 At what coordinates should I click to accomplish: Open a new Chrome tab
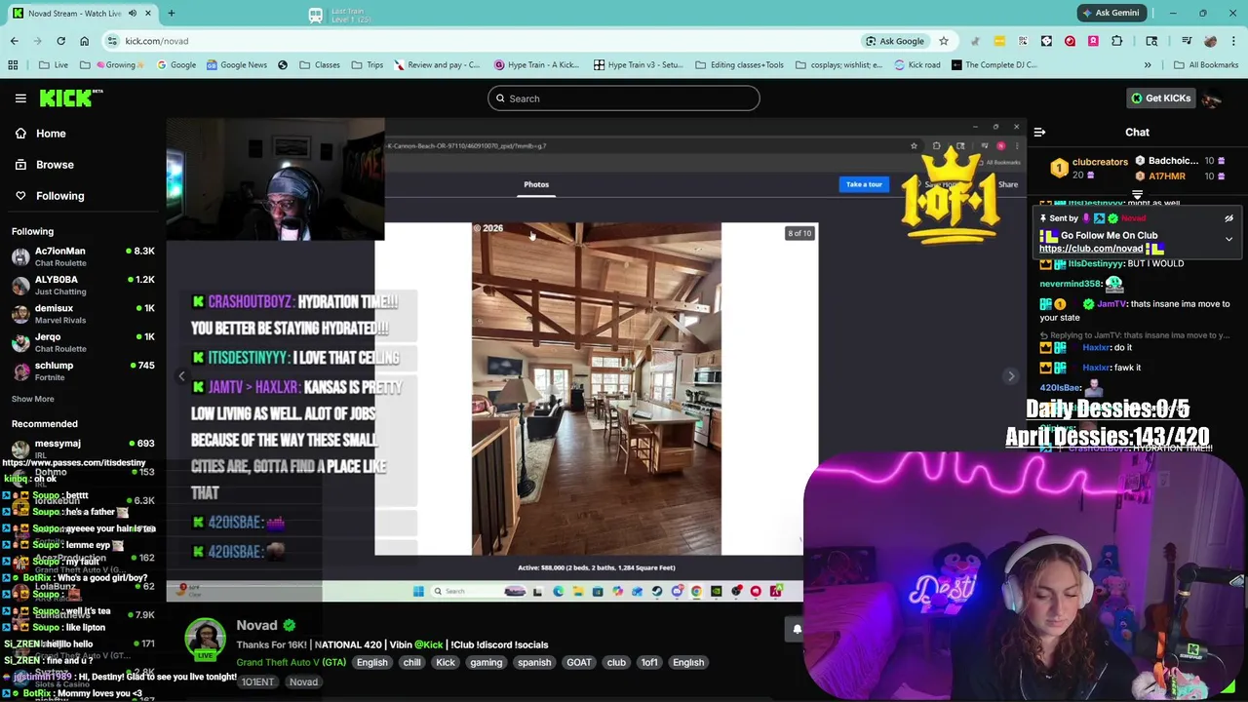[171, 14]
